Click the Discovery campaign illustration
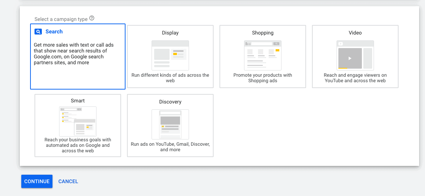The width and height of the screenshot is (425, 196). (170, 124)
